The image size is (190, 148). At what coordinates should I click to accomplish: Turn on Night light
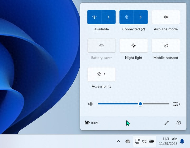tap(134, 46)
